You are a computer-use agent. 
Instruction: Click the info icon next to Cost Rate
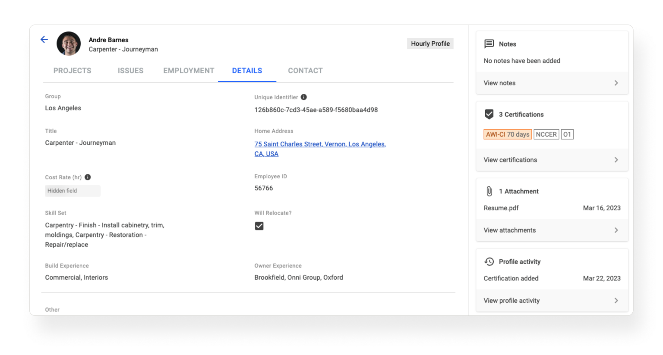[x=88, y=177]
